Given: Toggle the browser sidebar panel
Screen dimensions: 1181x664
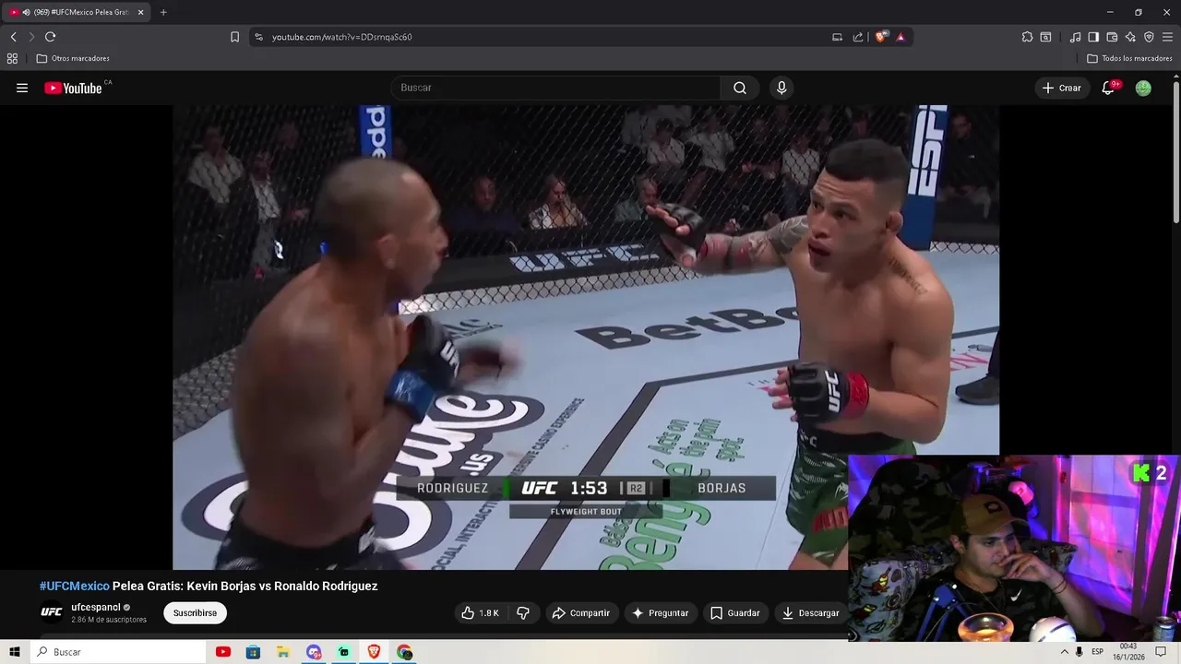Looking at the screenshot, I should 1093,37.
